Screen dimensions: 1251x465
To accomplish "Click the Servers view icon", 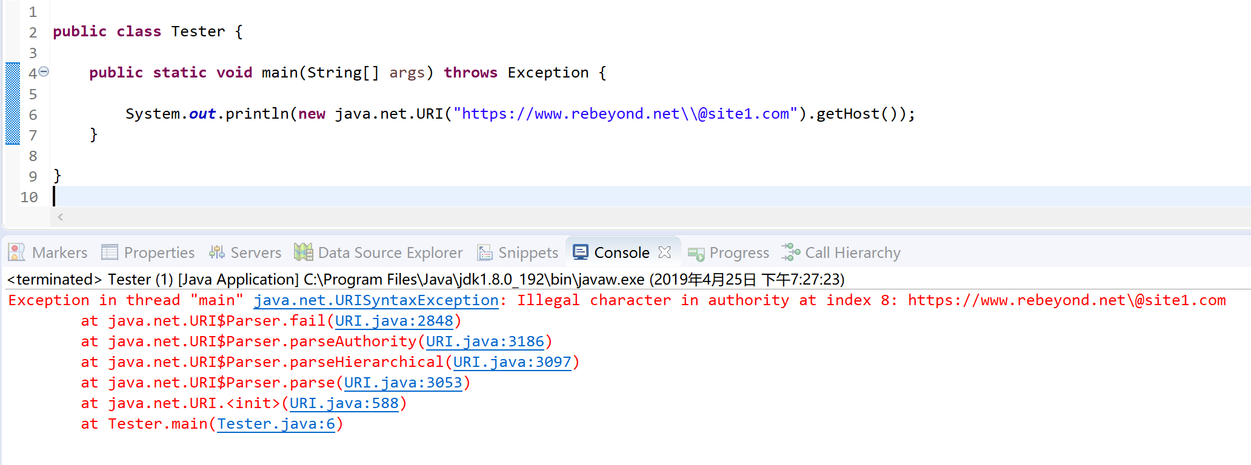I will 216,252.
